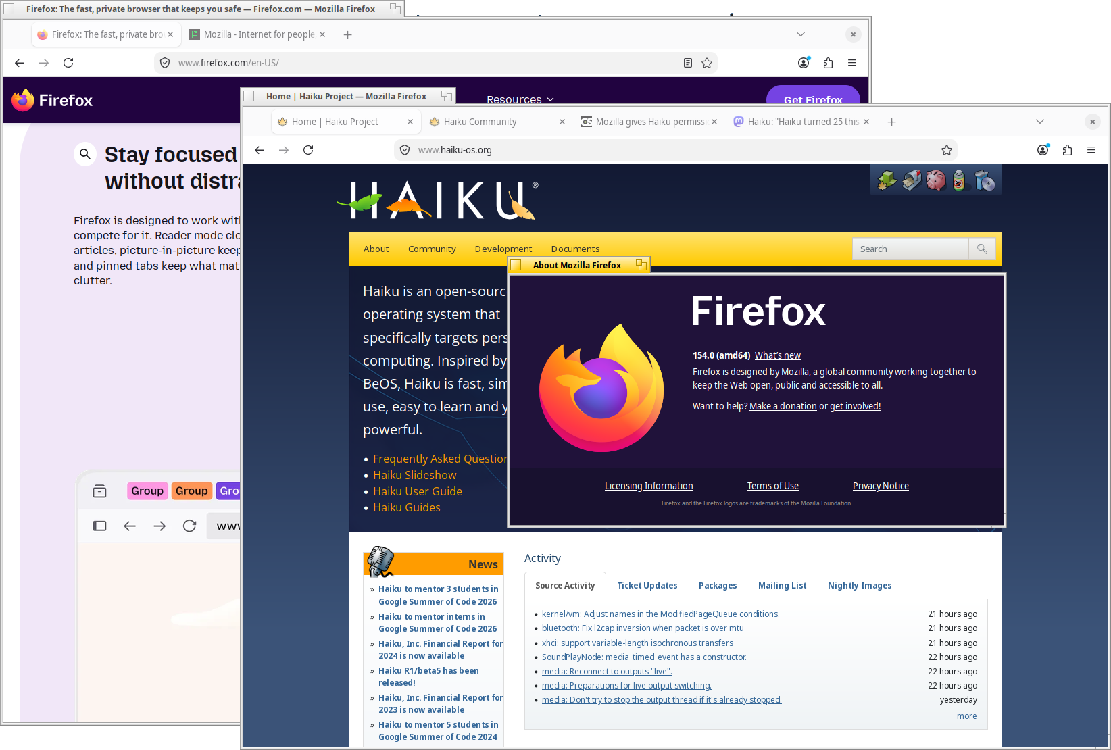1111x750 pixels.
Task: Expand the Resources menu on firefox.com
Action: (520, 99)
